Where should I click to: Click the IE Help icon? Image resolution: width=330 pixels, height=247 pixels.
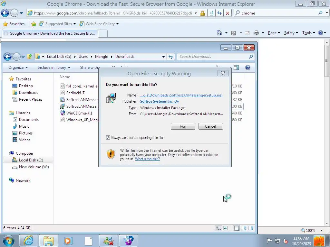click(321, 33)
